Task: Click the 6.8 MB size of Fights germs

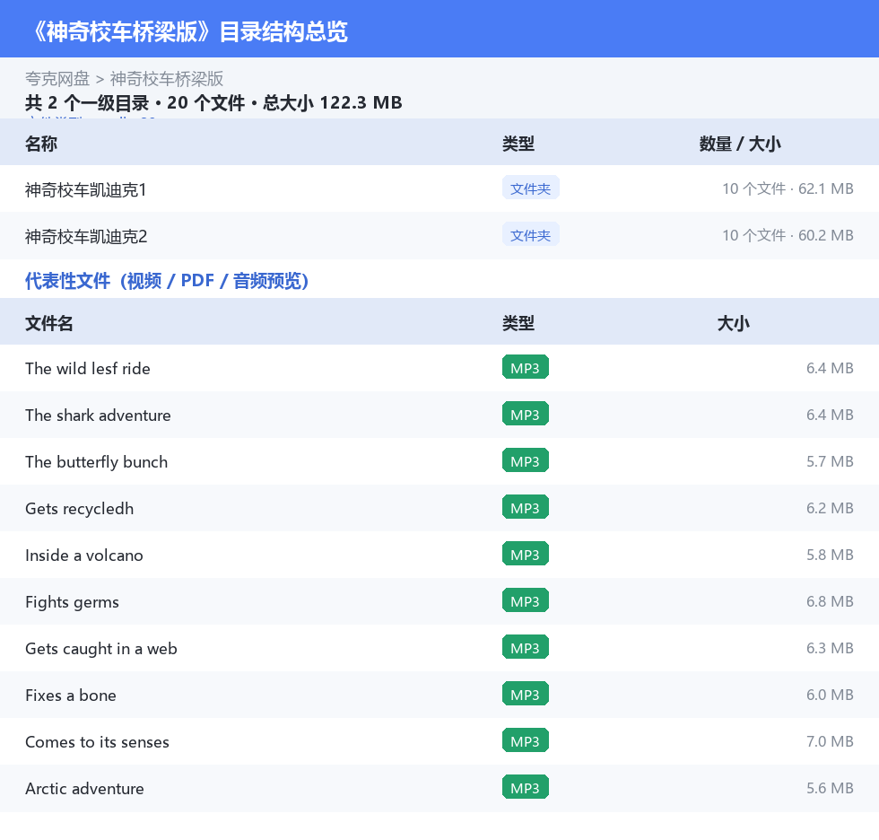Action: [x=830, y=601]
